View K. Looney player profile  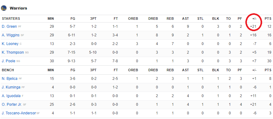click(10, 44)
